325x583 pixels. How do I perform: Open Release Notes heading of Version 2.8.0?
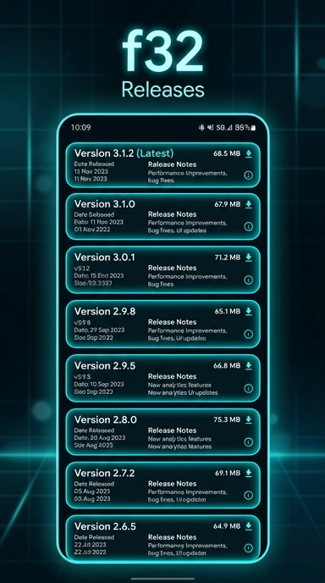[x=172, y=430]
